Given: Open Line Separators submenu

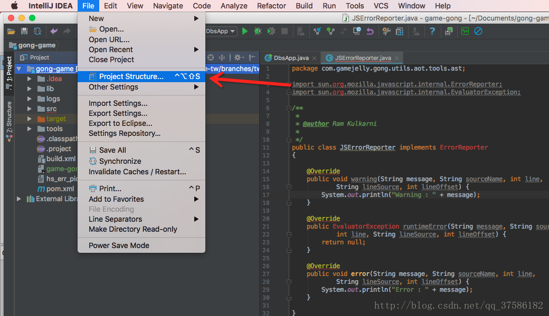Looking at the screenshot, I should 141,219.
